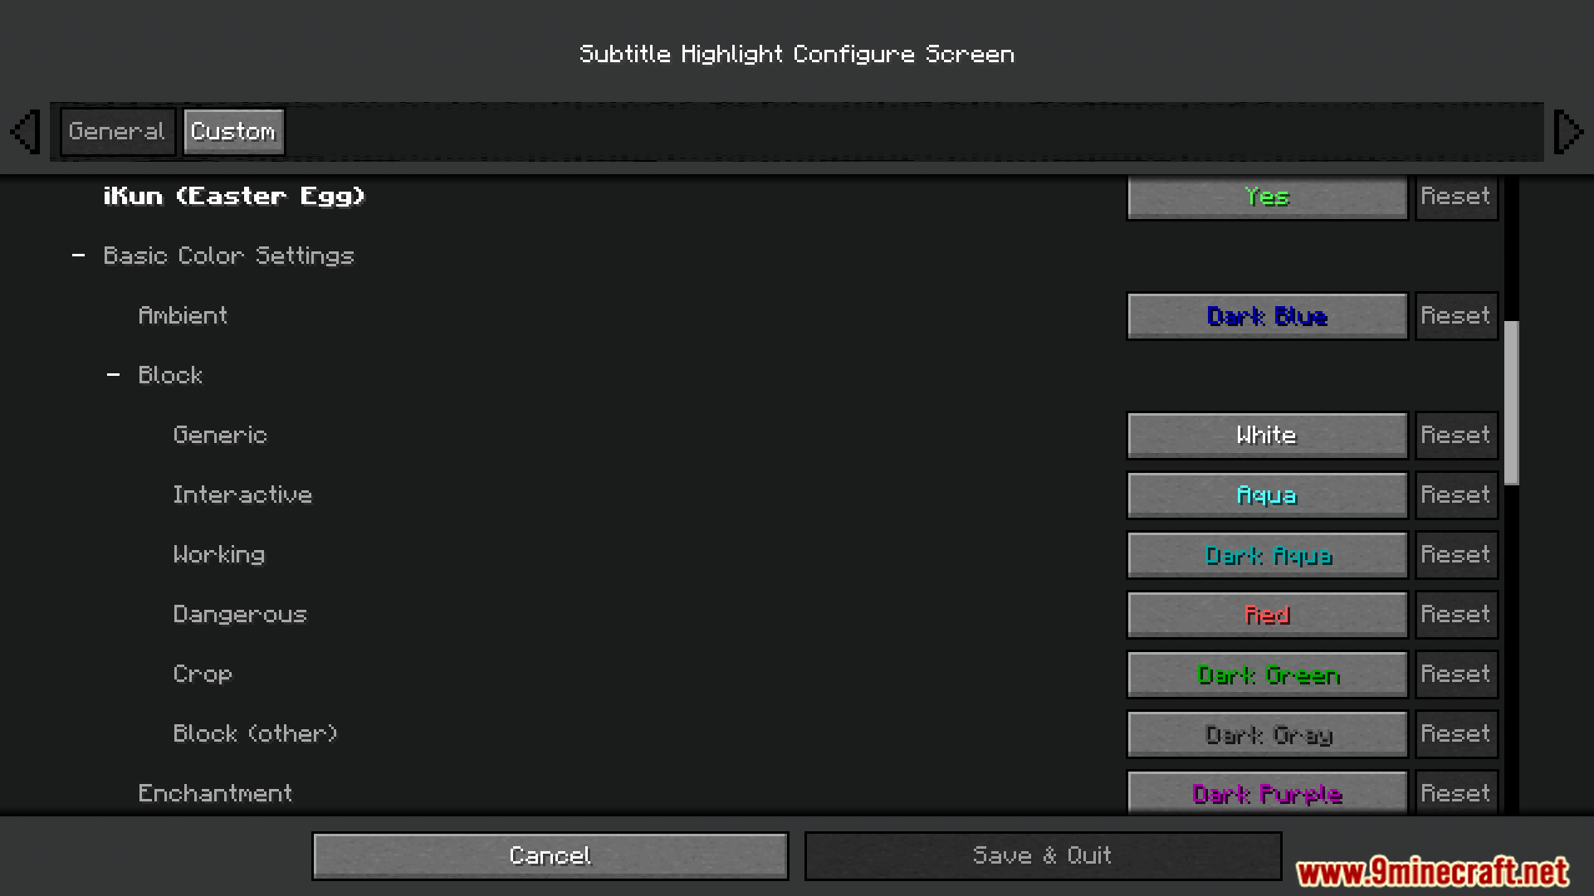
Task: Reset the Ambient color setting
Action: [x=1455, y=316]
